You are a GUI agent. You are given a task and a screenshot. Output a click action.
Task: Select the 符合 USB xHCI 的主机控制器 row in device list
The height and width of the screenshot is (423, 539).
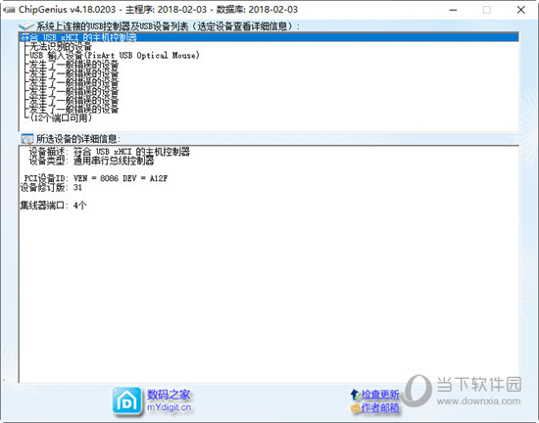[269, 37]
